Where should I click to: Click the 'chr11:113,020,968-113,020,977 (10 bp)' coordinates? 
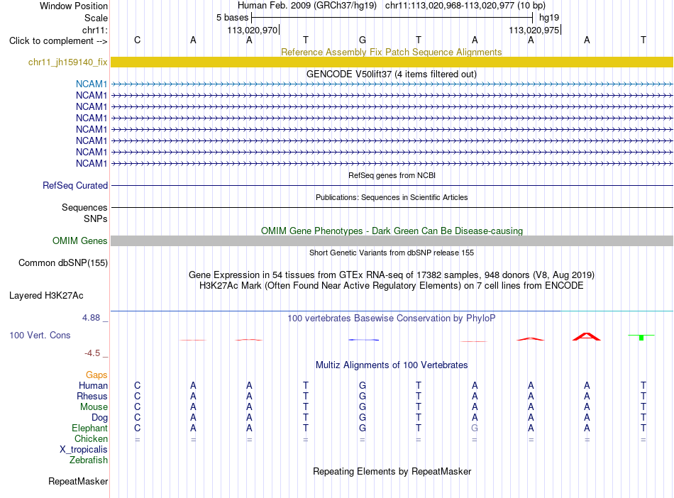465,6
